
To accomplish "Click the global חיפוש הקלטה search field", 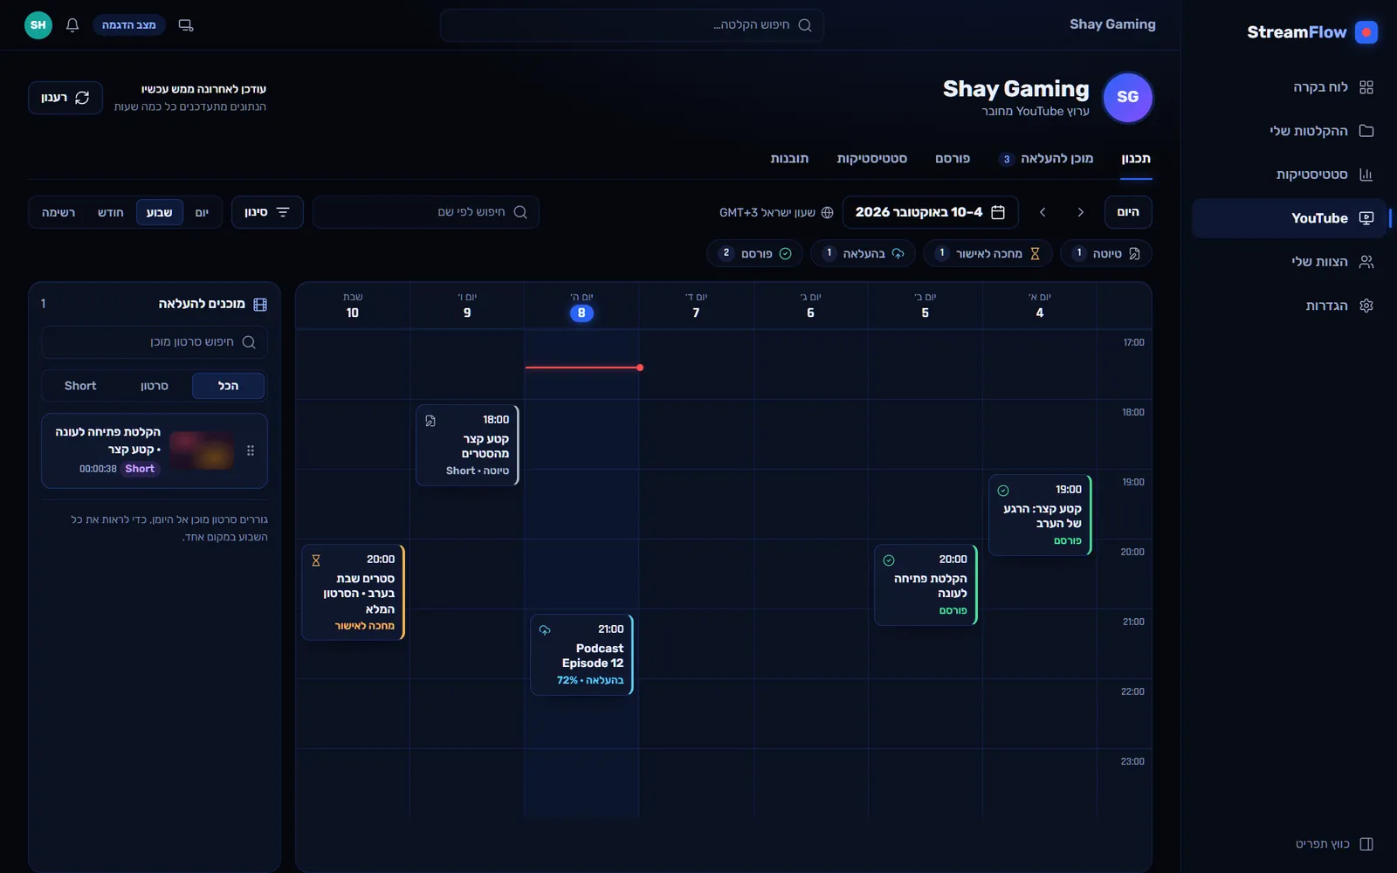I will click(x=632, y=25).
